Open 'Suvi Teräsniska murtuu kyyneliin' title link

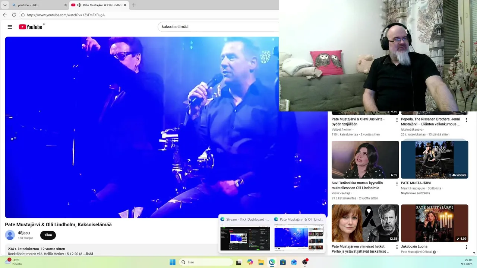pos(357,185)
